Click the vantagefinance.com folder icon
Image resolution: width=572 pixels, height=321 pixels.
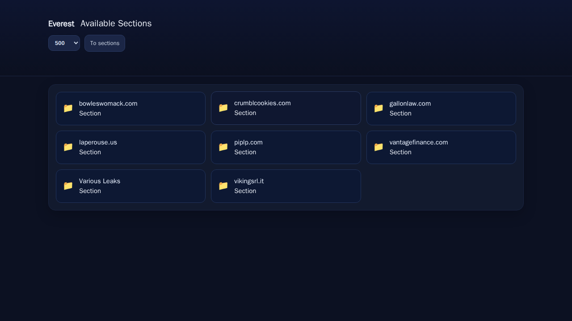point(379,147)
